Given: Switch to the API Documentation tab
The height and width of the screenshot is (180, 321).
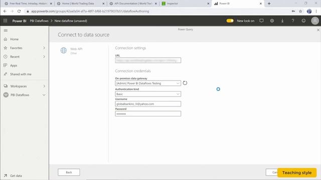Looking at the screenshot, I should tap(133, 3).
